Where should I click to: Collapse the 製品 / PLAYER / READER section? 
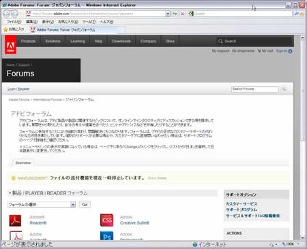pos(10,193)
